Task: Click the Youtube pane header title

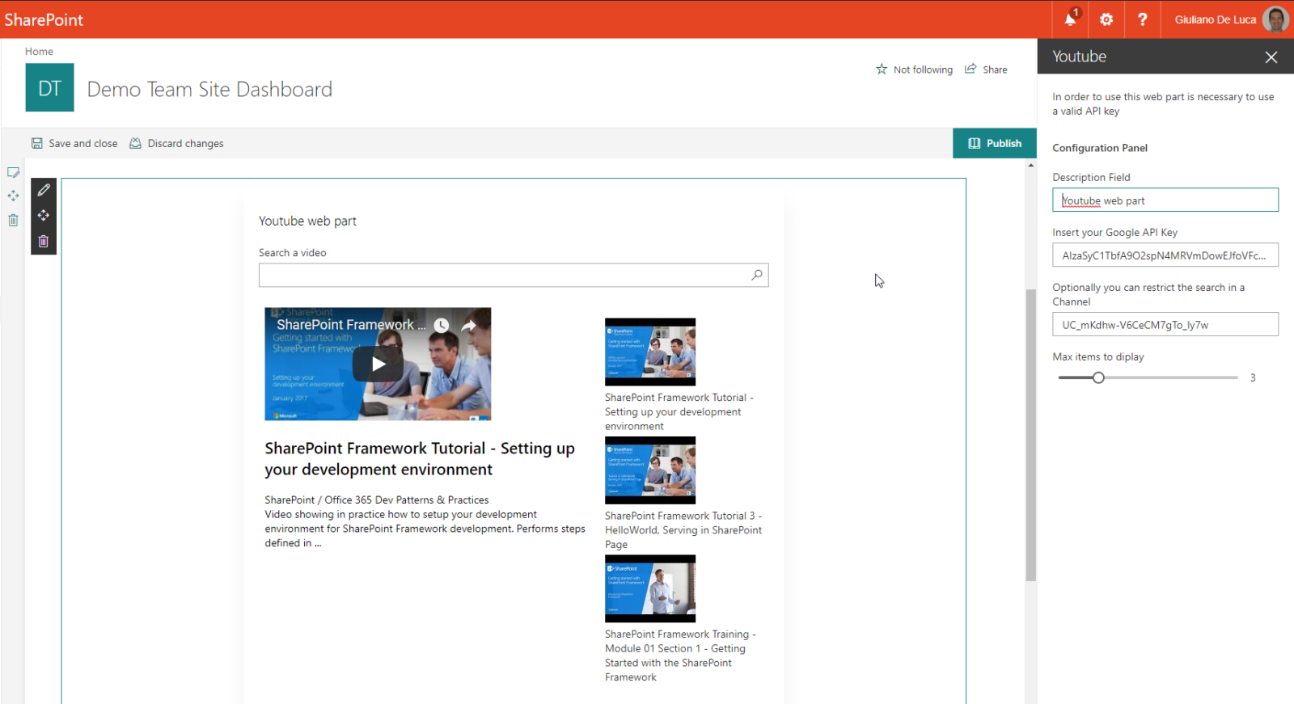Action: [1080, 57]
